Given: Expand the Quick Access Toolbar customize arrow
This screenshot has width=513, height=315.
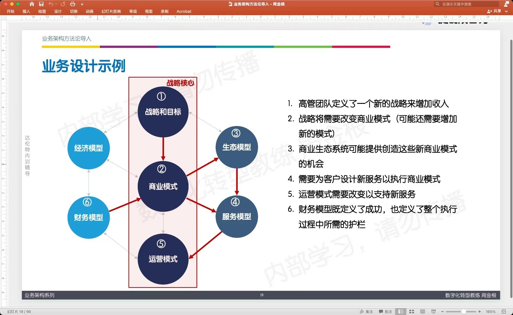Looking at the screenshot, I should [x=82, y=4].
